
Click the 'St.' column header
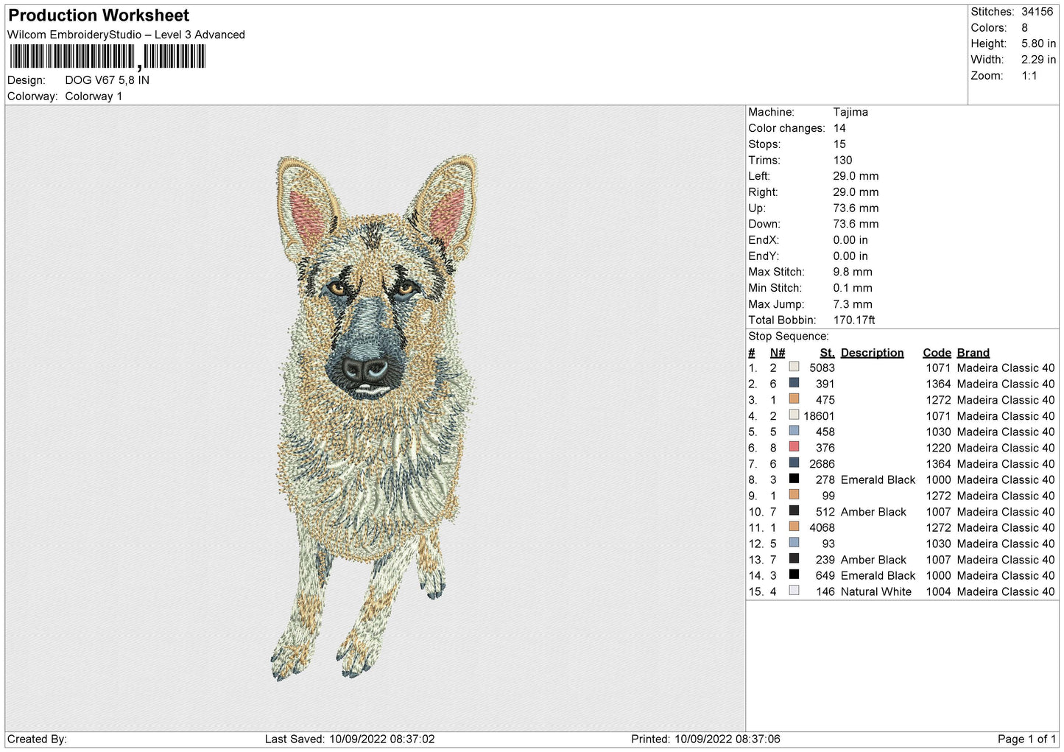click(827, 353)
